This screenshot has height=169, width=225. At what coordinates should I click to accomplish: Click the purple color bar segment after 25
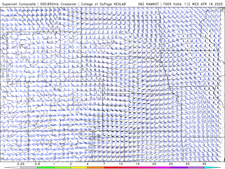[179, 168]
